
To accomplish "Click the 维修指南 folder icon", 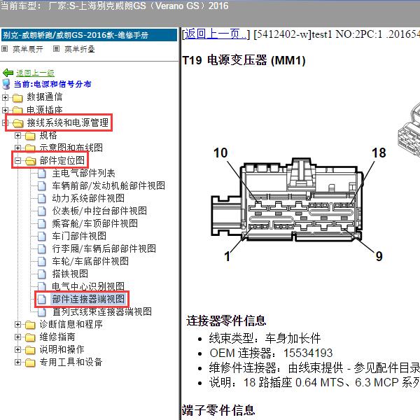I will 30,337.
